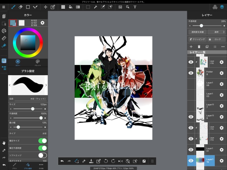Viewport: 227px width, 170px height.
Task: Select the Panel divide tool
Action: [x=120, y=7]
